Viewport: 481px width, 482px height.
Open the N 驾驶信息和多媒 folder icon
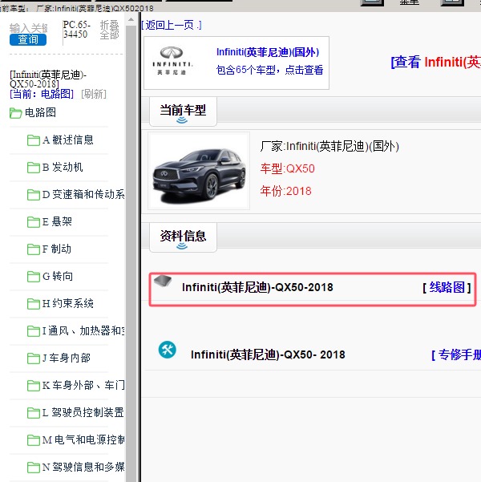[x=33, y=468]
